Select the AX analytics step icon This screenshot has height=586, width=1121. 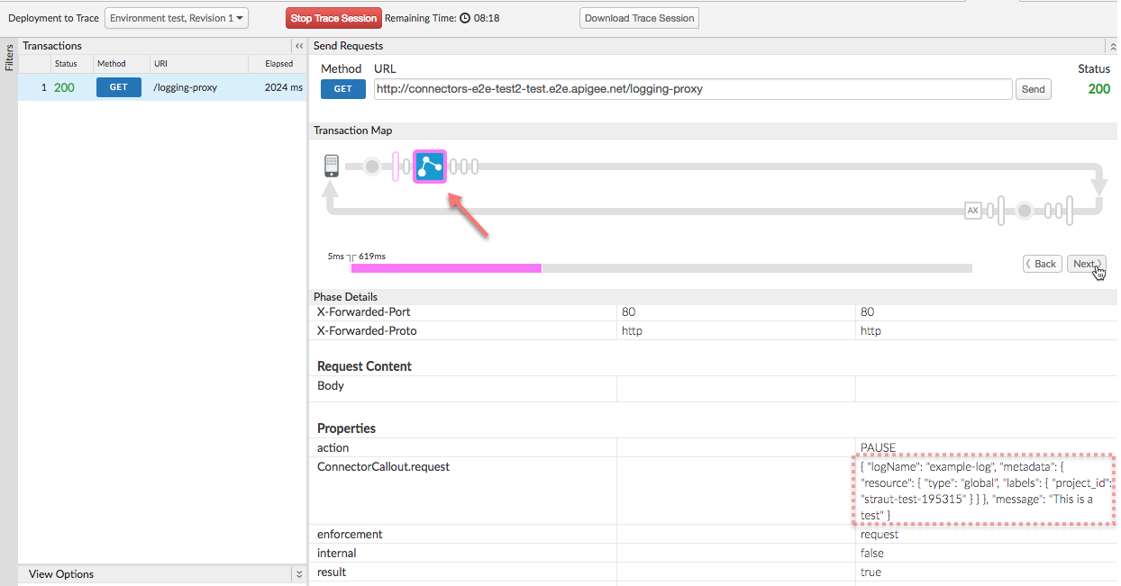click(972, 211)
